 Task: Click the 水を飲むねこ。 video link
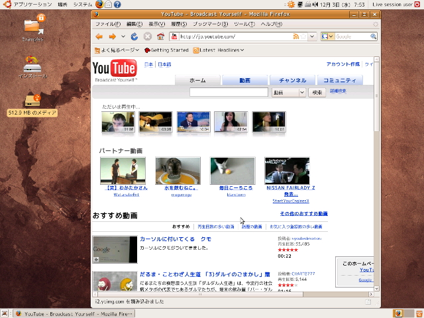(181, 187)
